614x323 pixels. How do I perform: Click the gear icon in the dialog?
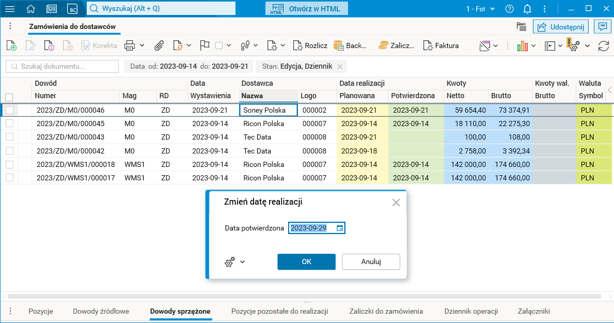pos(230,262)
